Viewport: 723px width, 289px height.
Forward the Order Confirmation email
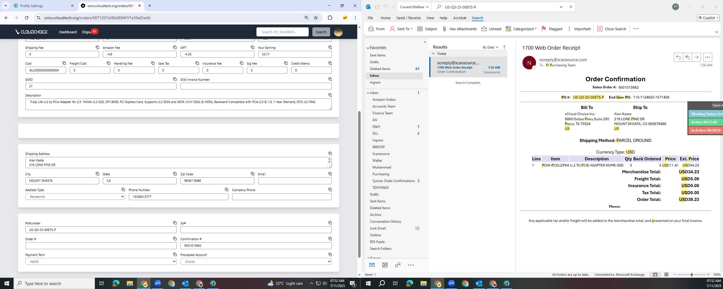[696, 57]
